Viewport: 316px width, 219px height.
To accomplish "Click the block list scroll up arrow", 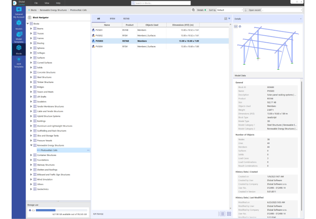I will point(230,24).
